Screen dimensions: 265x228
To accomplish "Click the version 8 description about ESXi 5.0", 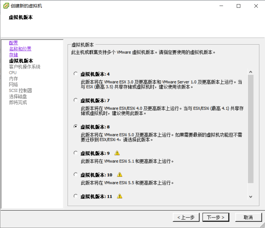I will 161,137.
